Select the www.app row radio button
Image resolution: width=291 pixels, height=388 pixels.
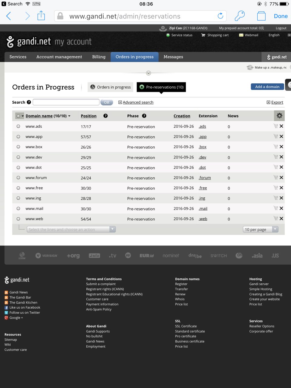click(x=18, y=137)
